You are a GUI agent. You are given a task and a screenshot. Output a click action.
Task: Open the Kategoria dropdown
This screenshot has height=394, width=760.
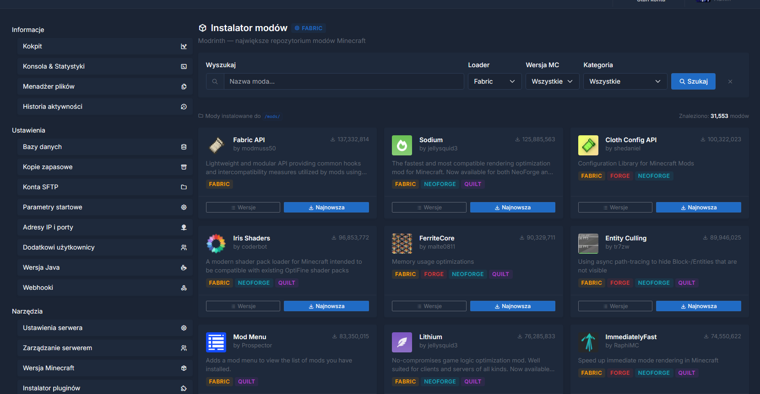click(x=624, y=81)
